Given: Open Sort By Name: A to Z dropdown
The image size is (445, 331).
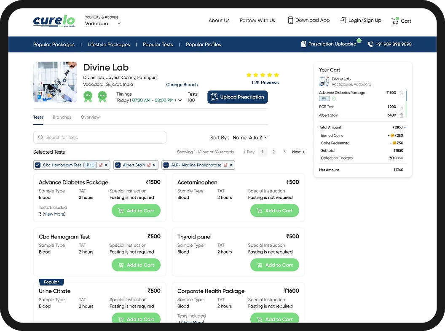Looking at the screenshot, I should pyautogui.click(x=250, y=138).
